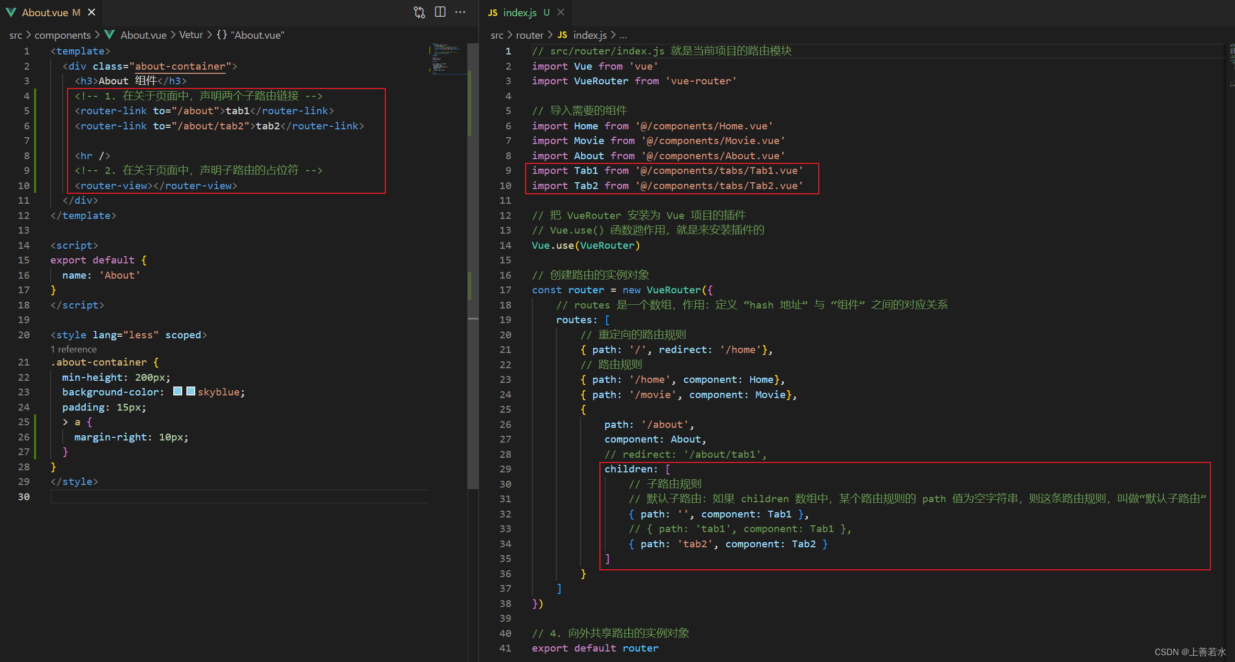Select 'src' breadcrumb in About.vue editor

click(16, 35)
